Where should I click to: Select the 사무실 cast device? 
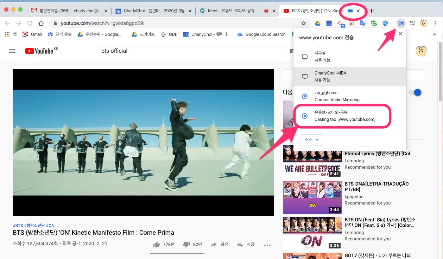349,57
